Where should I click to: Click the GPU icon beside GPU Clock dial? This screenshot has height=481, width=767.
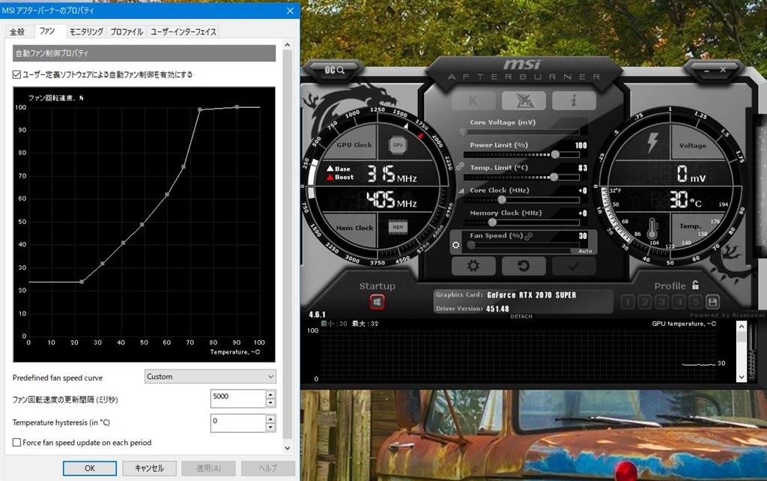click(397, 145)
